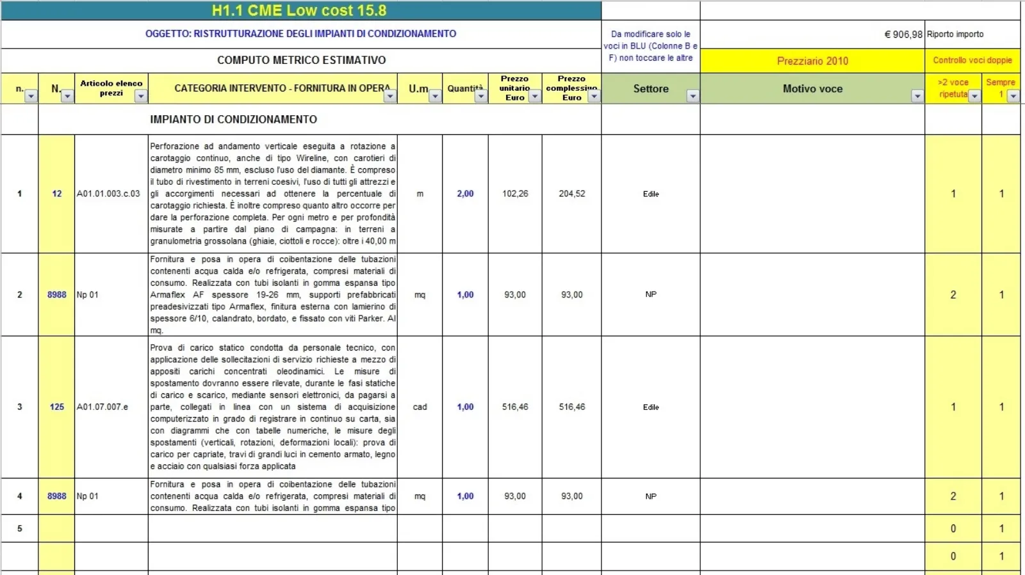Select the empty description cell in row 5
The image size is (1025, 575).
coord(273,528)
